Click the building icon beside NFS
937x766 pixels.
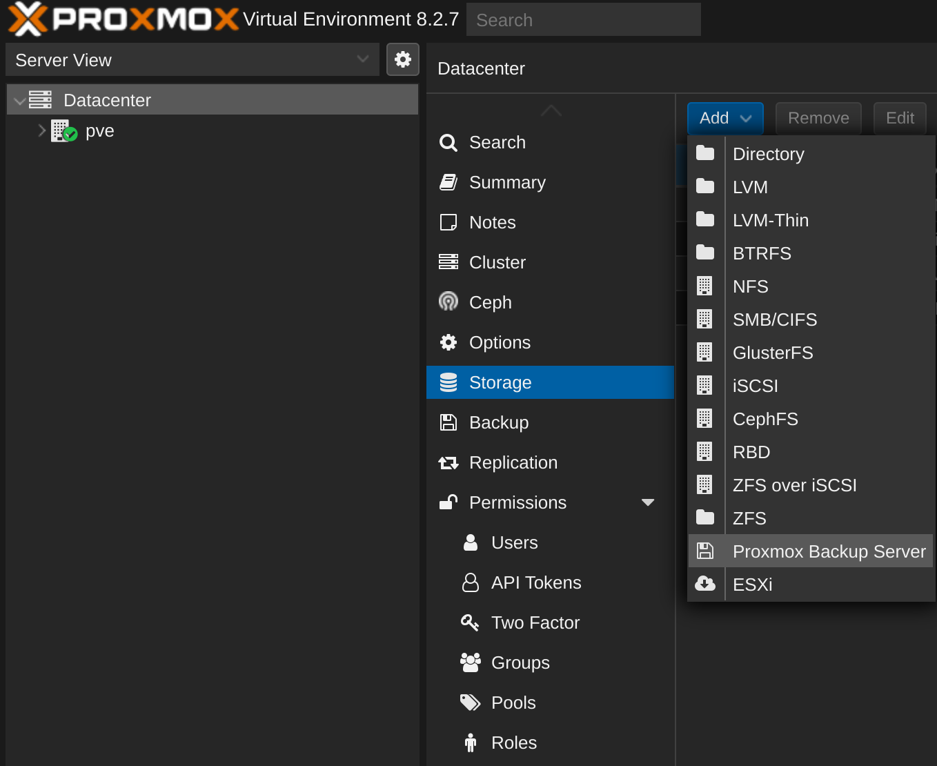click(704, 286)
